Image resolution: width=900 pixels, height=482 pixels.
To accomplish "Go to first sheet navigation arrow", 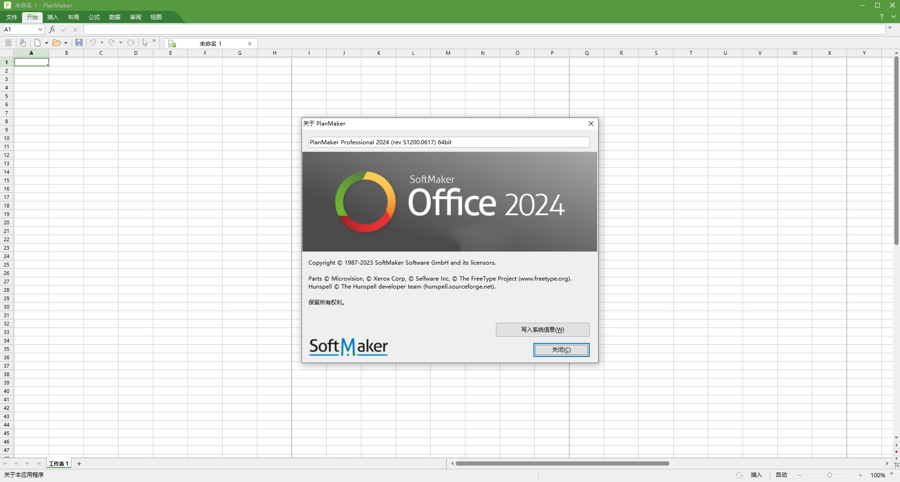I will [5, 464].
